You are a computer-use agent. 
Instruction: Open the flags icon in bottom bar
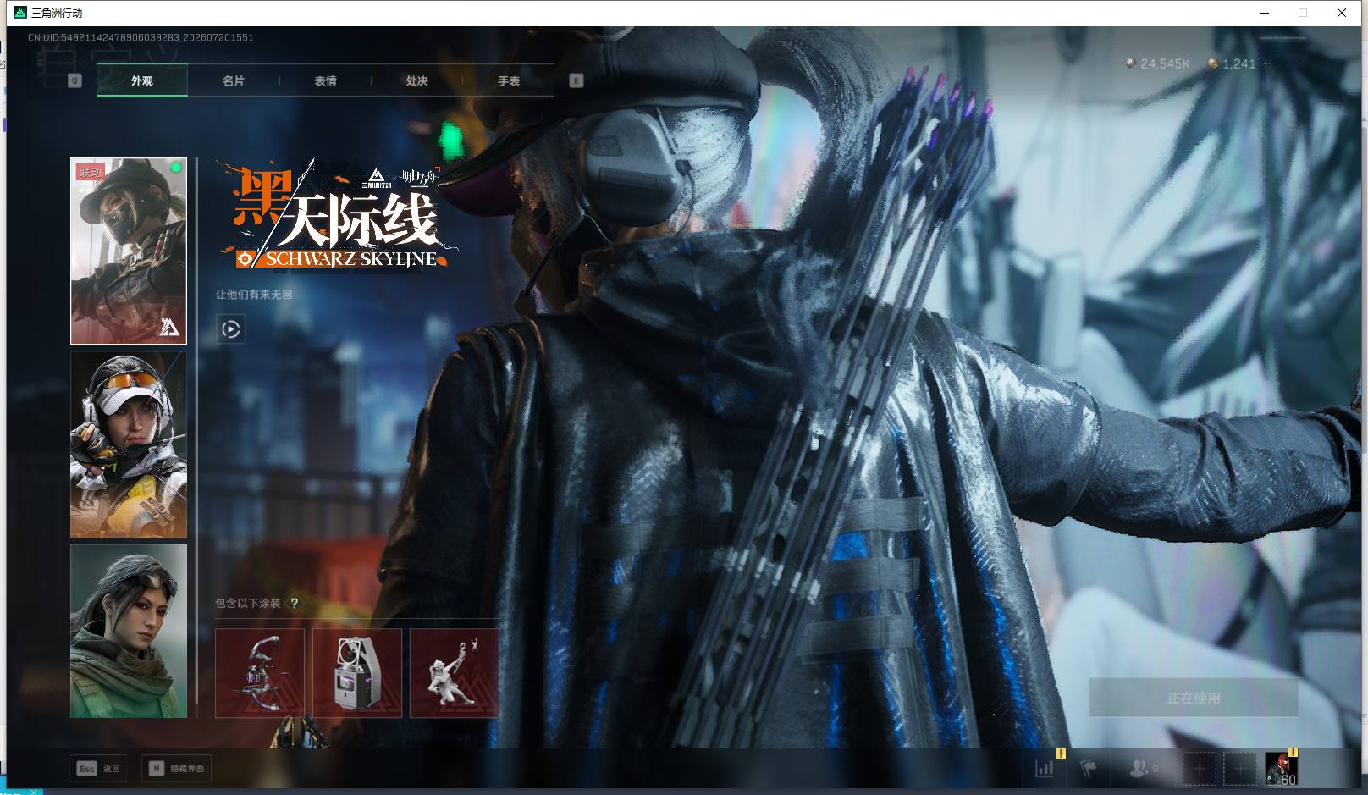coord(1088,769)
